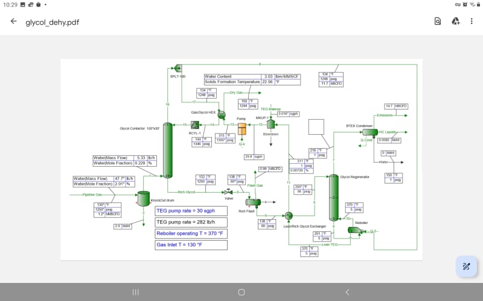Click 'Reboiler operating T = 370 °F' box
Screen dimensions: 483x301
click(x=191, y=234)
